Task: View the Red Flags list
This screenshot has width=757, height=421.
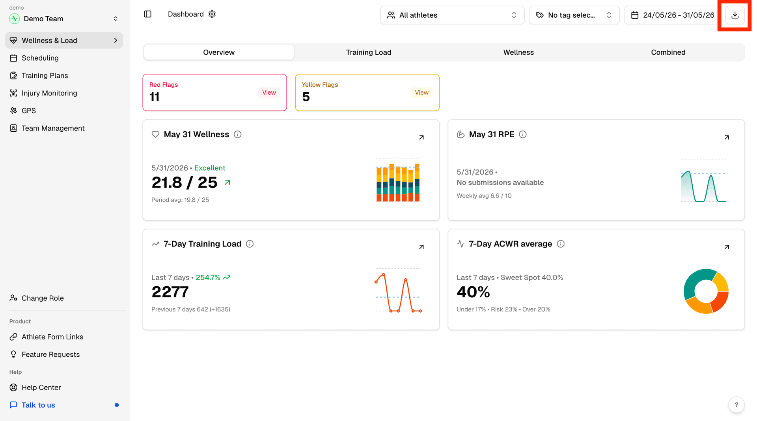Action: tap(269, 93)
